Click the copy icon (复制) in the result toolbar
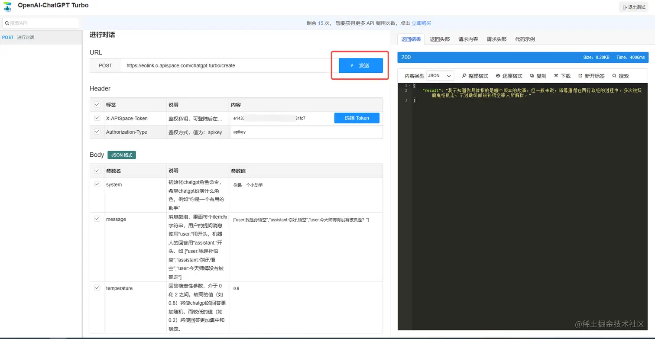The image size is (655, 339). pos(532,76)
